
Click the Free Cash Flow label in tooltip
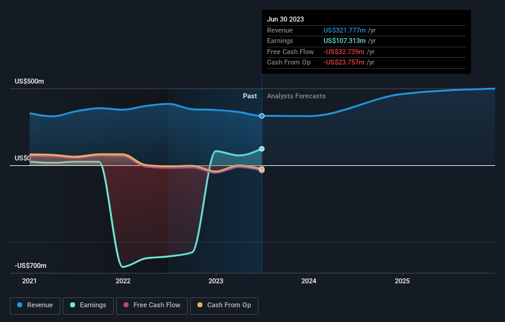(290, 52)
